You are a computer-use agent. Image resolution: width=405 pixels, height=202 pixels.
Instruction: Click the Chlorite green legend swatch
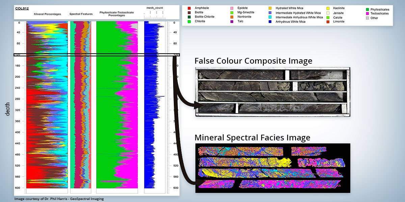(189, 21)
